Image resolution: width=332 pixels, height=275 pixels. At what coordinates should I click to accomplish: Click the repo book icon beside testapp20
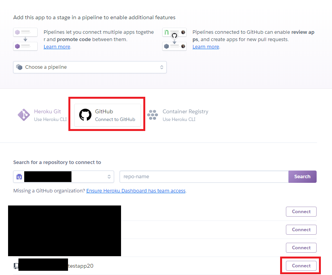pyautogui.click(x=16, y=266)
